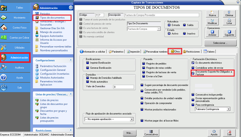
Task: Toggle the Imprimir Bonificación checkbox
Action: pyautogui.click(x=87, y=63)
